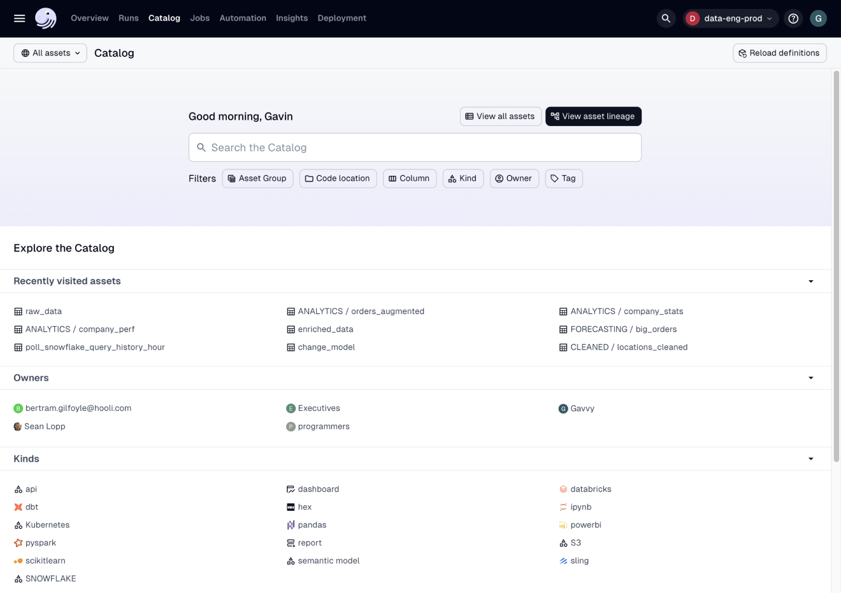Click the Reload definitions button

tap(779, 53)
